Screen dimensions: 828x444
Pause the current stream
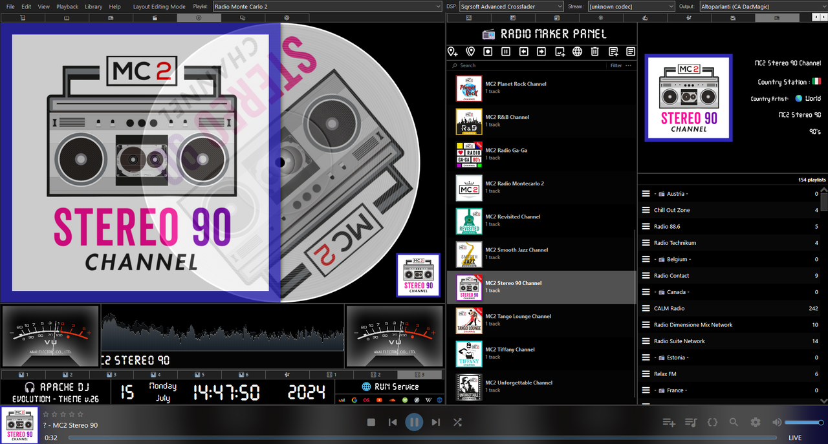click(x=414, y=423)
